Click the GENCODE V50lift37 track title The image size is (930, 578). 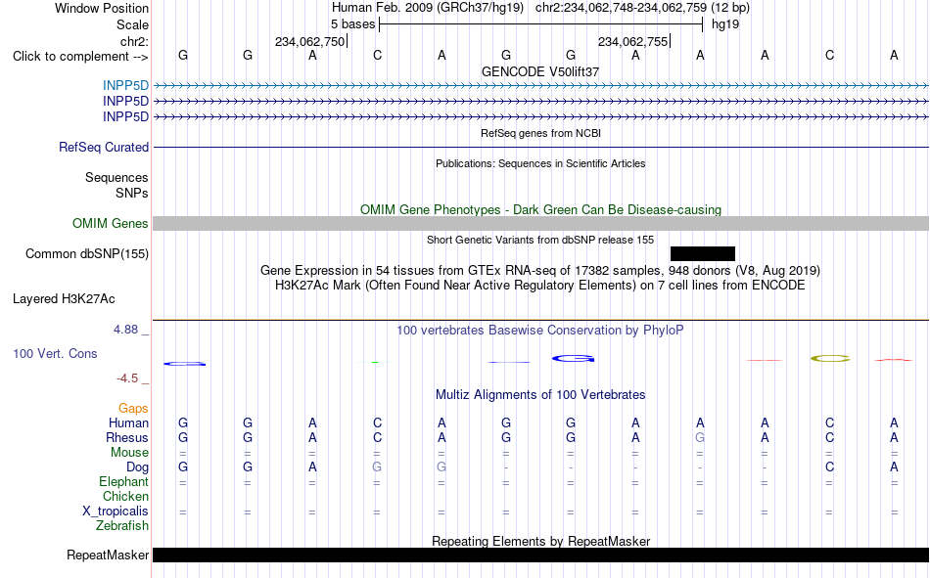[x=540, y=71]
